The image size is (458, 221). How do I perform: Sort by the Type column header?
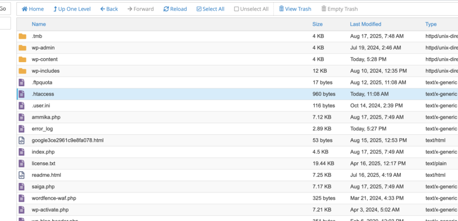point(431,24)
